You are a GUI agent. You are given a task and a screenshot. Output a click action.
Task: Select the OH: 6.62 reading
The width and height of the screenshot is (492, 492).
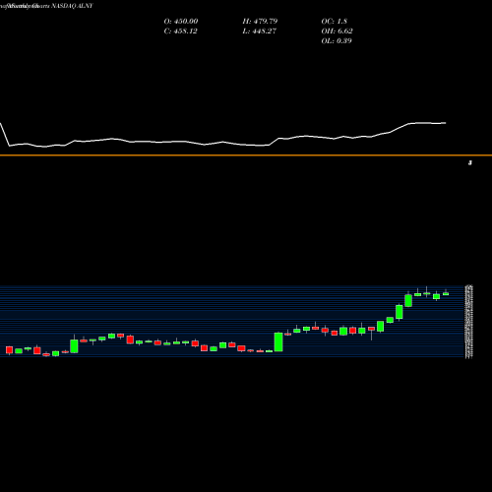coord(337,31)
